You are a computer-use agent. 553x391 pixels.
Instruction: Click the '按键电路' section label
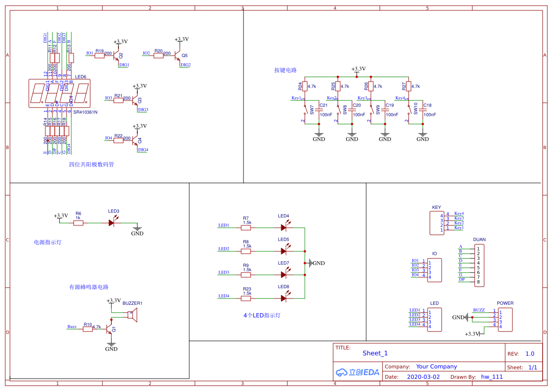tap(285, 70)
